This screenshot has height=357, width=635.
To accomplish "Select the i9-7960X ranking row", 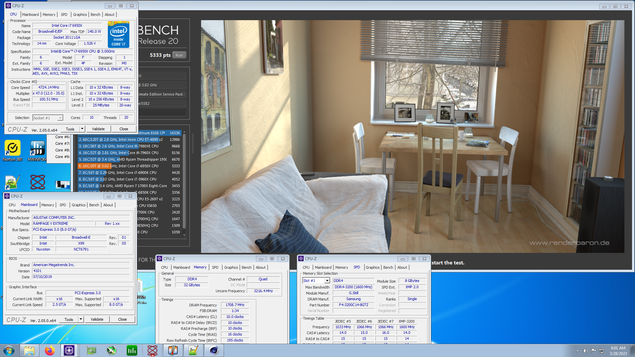I will point(129,153).
